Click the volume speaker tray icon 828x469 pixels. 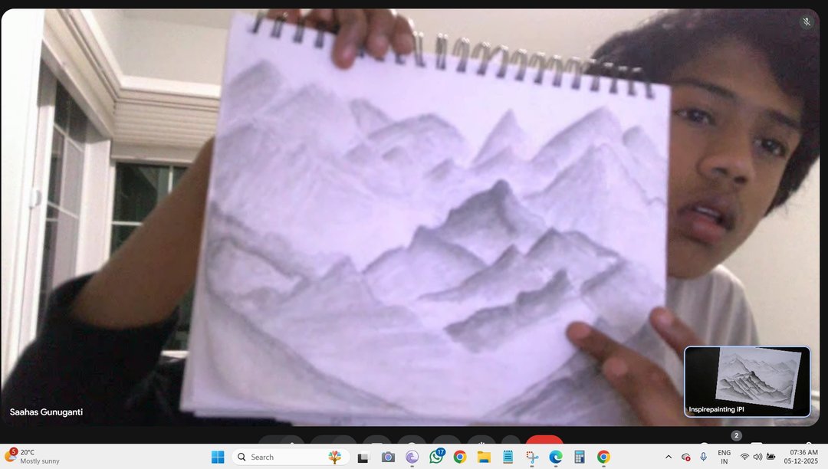pos(757,457)
